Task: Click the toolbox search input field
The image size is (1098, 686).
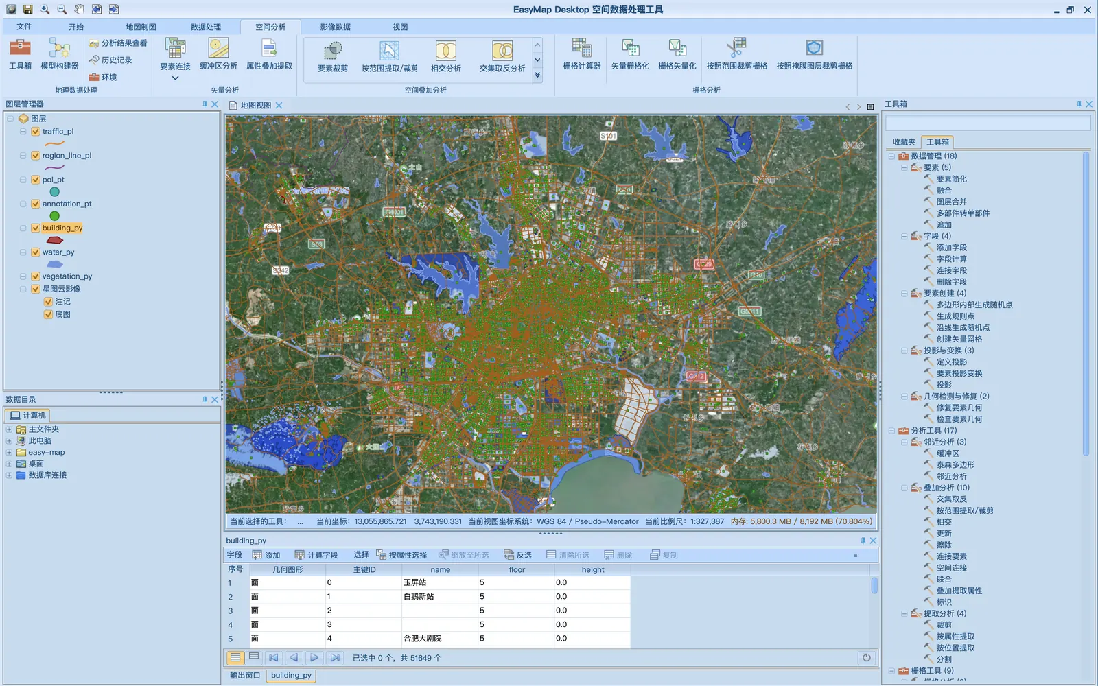Action: [x=988, y=123]
